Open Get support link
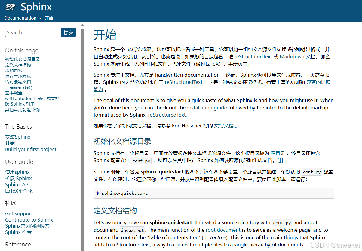 [19, 213]
